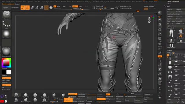Toggle the Mrgb channel button
Image resolution: width=185 pixels, height=104 pixels.
click(x=58, y=6)
